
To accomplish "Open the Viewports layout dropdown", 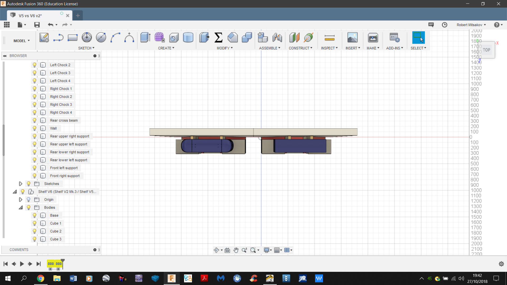I will (288, 250).
